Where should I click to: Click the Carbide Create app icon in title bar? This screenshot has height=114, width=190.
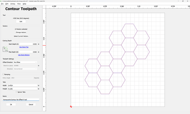1,1
